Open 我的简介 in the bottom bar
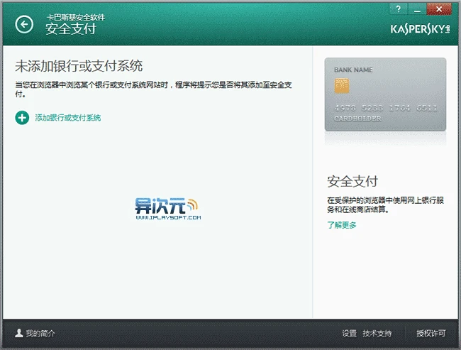 [40, 333]
